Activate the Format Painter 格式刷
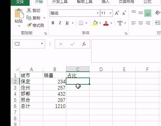Image resolution: width=161 pixels, height=126 pixels. (35, 25)
